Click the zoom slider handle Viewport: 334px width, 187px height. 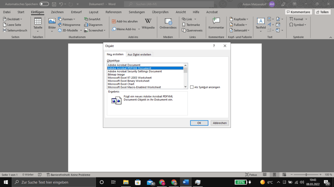click(x=306, y=175)
